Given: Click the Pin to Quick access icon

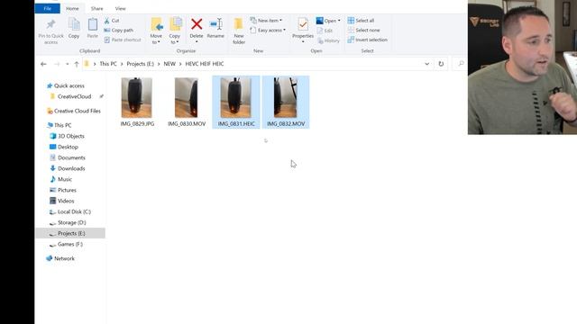Looking at the screenshot, I should pyautogui.click(x=50, y=25).
